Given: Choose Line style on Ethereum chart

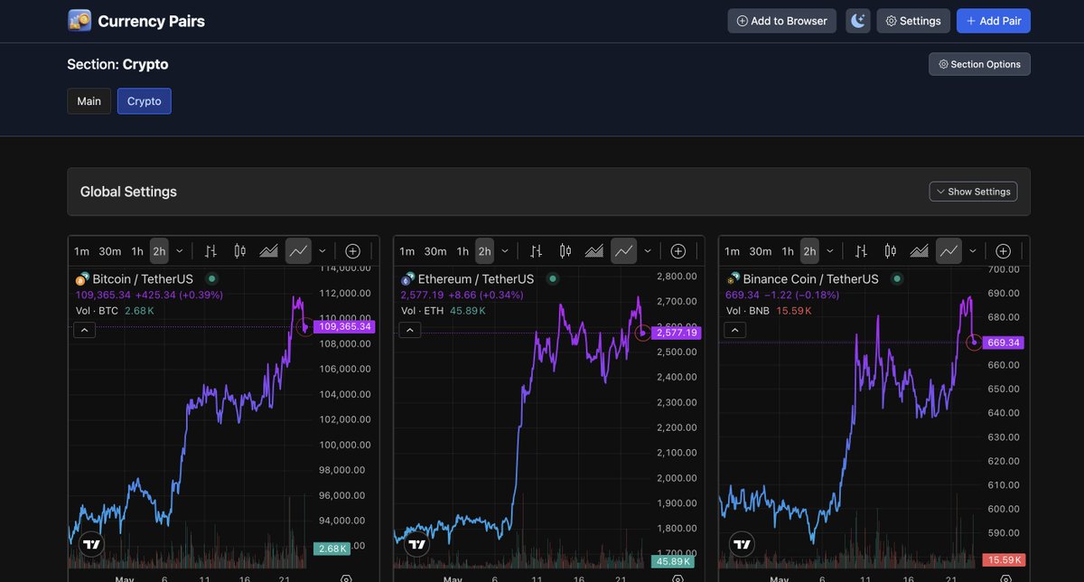Looking at the screenshot, I should [623, 251].
